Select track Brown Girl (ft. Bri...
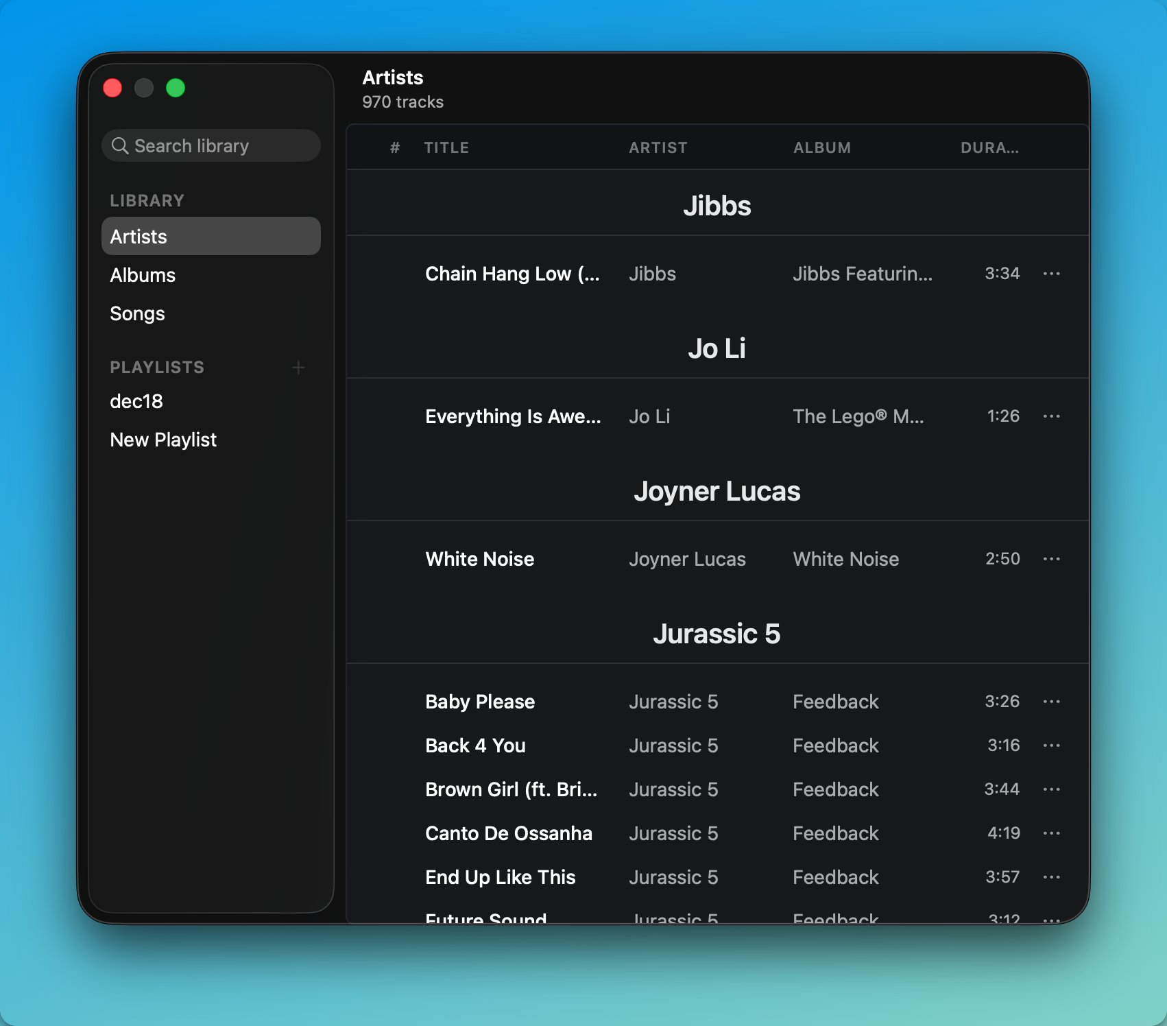Screen dimensions: 1167x1026 (512, 789)
